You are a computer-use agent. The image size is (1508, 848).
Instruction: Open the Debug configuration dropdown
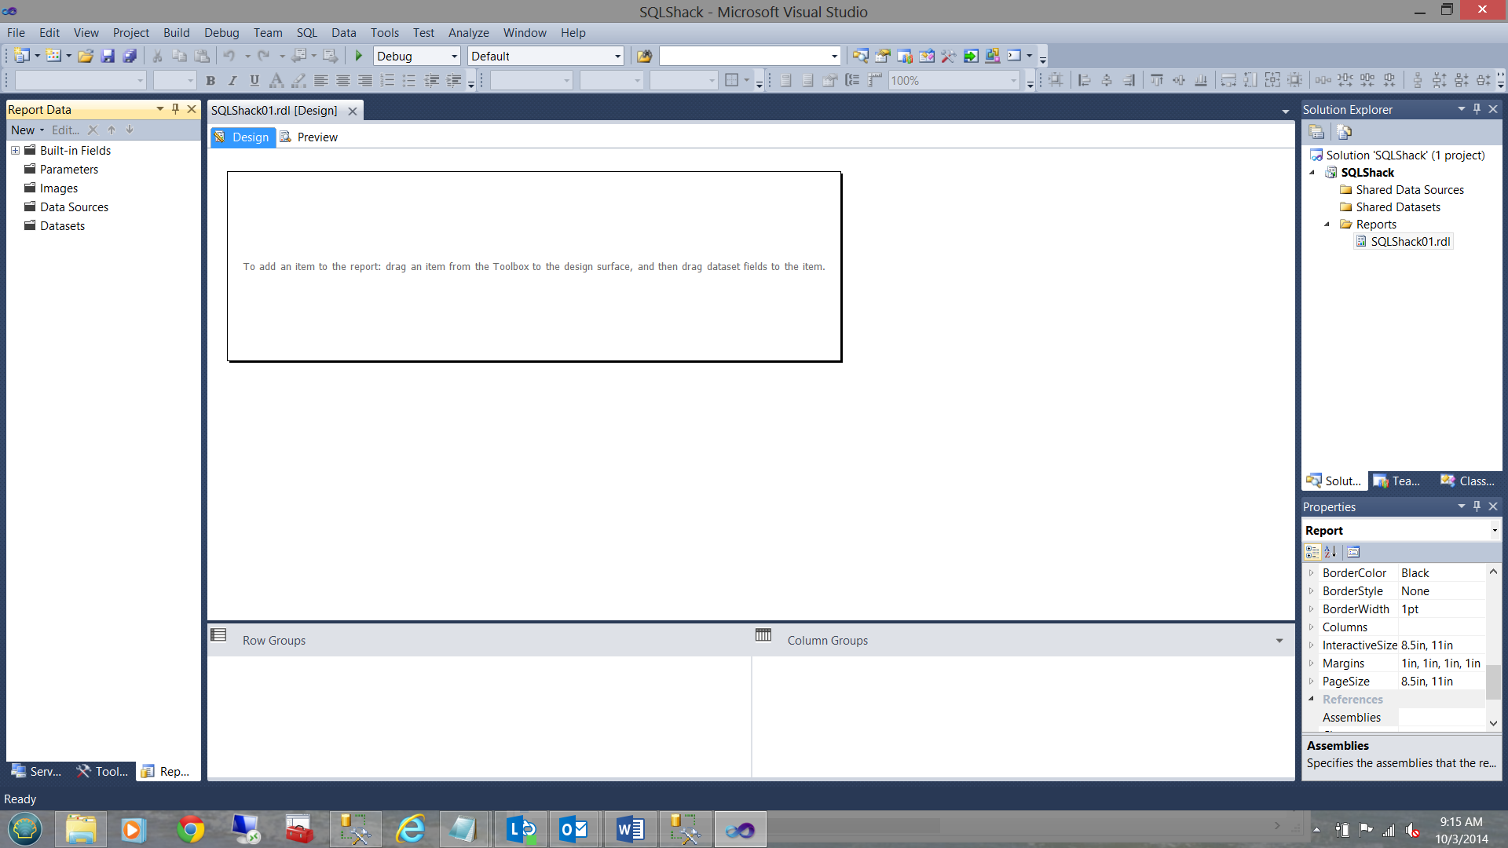click(x=454, y=56)
